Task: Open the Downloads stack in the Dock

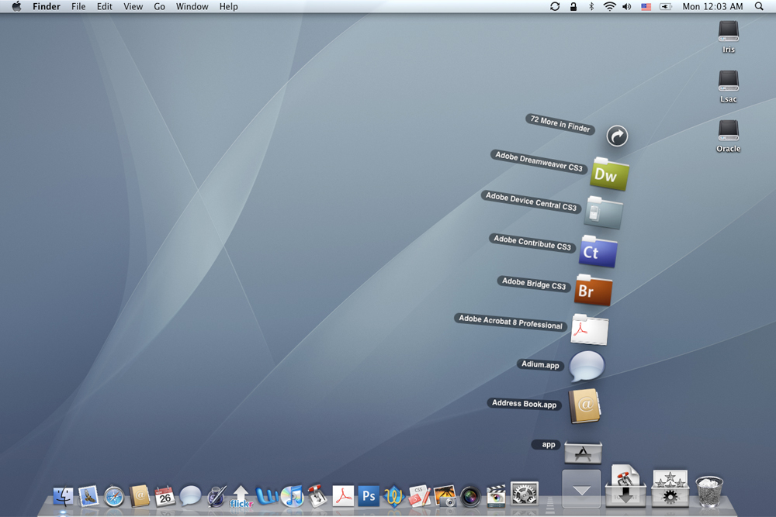Action: click(x=625, y=485)
